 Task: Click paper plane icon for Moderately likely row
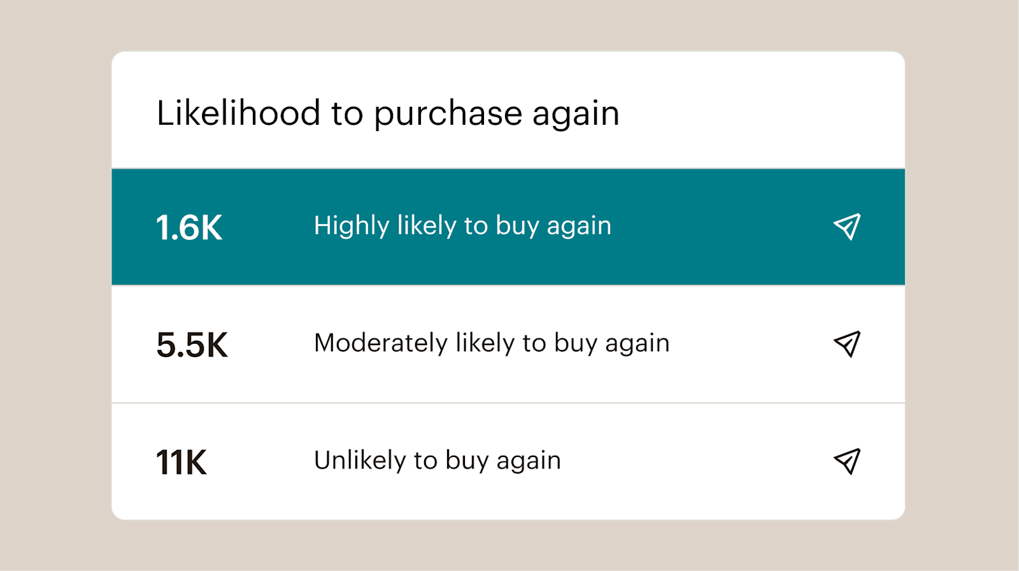click(x=847, y=344)
